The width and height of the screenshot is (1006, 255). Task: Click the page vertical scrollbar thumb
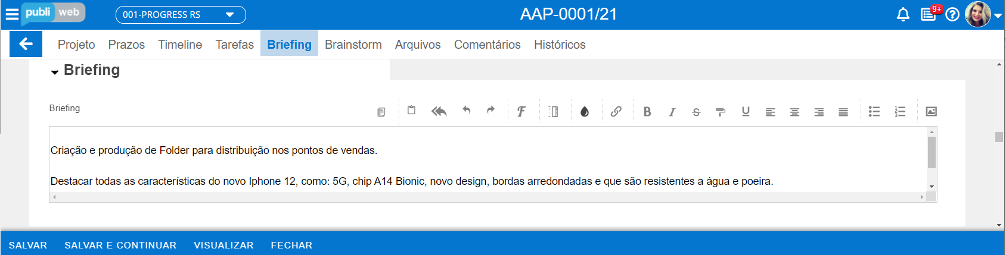point(999,137)
